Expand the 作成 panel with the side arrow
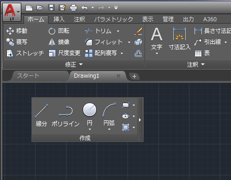Viewport: 231px width, 180px height. (x=140, y=120)
